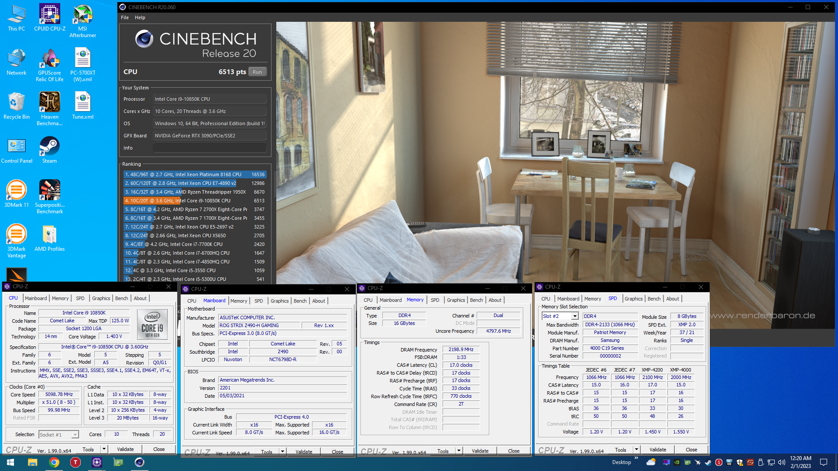Switch to Cinebench via taskbar icon
838x471 pixels.
click(139, 462)
